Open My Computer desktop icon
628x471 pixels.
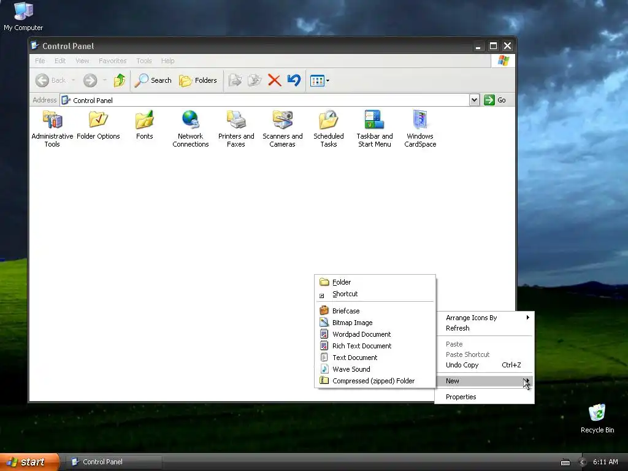(x=23, y=17)
